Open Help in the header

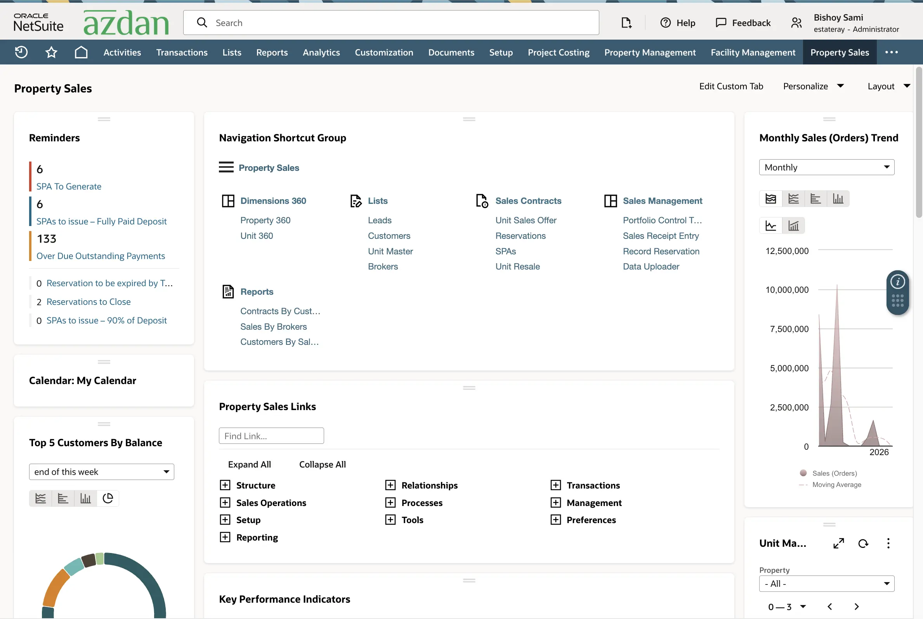(x=678, y=23)
